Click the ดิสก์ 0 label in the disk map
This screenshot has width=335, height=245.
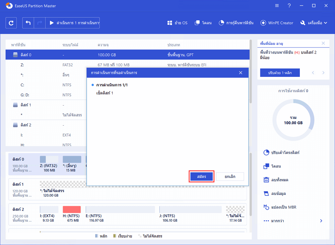[18, 159]
